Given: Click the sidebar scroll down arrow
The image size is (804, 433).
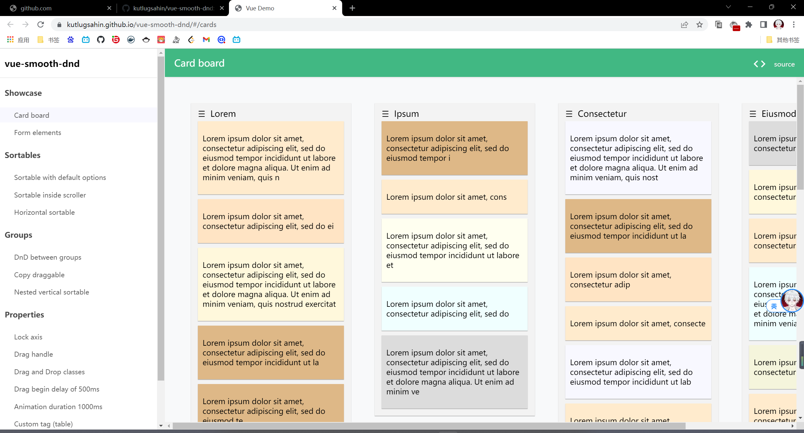Looking at the screenshot, I should (161, 426).
